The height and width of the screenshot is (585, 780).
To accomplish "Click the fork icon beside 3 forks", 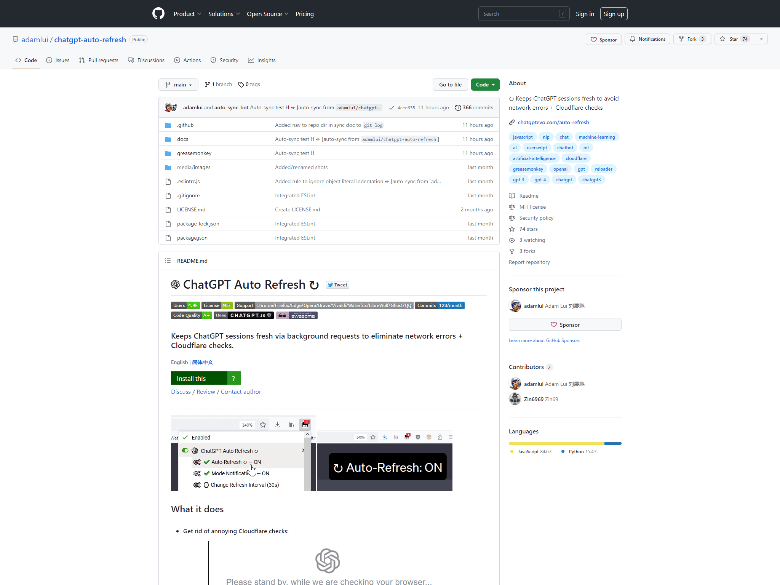I will click(x=512, y=251).
